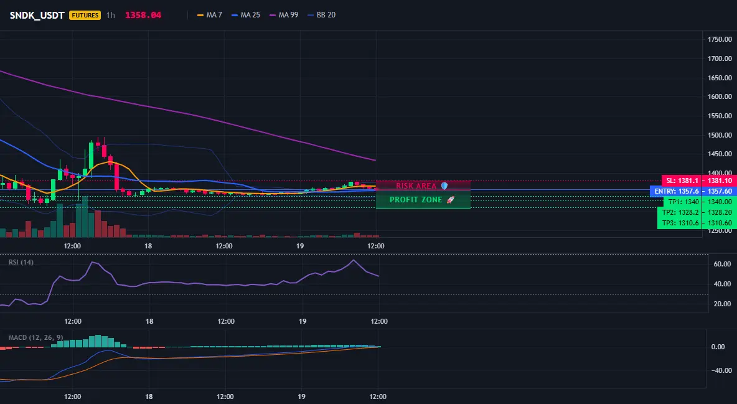Toggle the MA 25 legend indicator
The height and width of the screenshot is (404, 737).
coord(246,15)
